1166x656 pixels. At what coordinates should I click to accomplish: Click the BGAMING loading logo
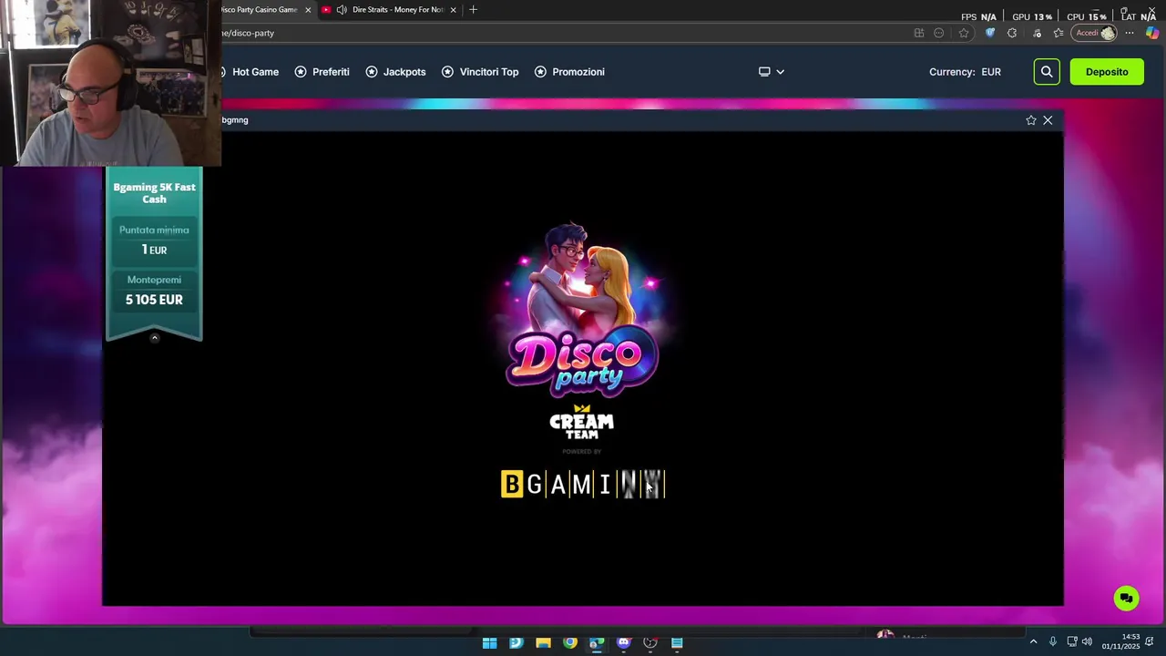[x=583, y=485]
